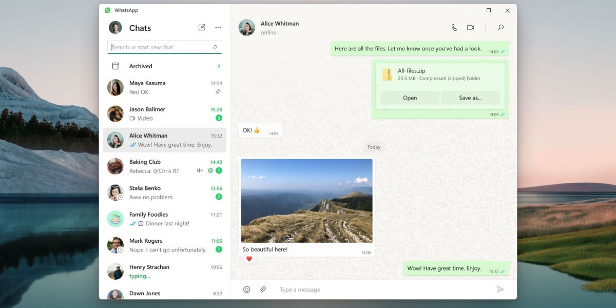This screenshot has height=308, width=616.
Task: Open the three-dot more options menu
Action: point(218,28)
